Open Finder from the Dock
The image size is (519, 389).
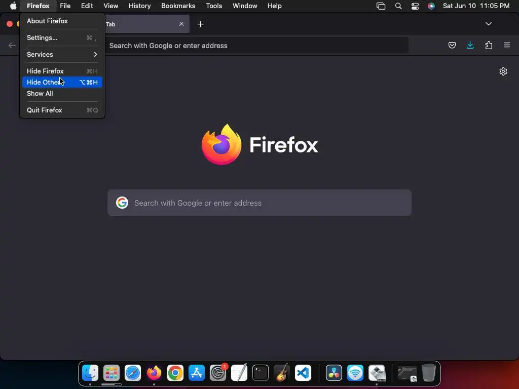(x=90, y=373)
